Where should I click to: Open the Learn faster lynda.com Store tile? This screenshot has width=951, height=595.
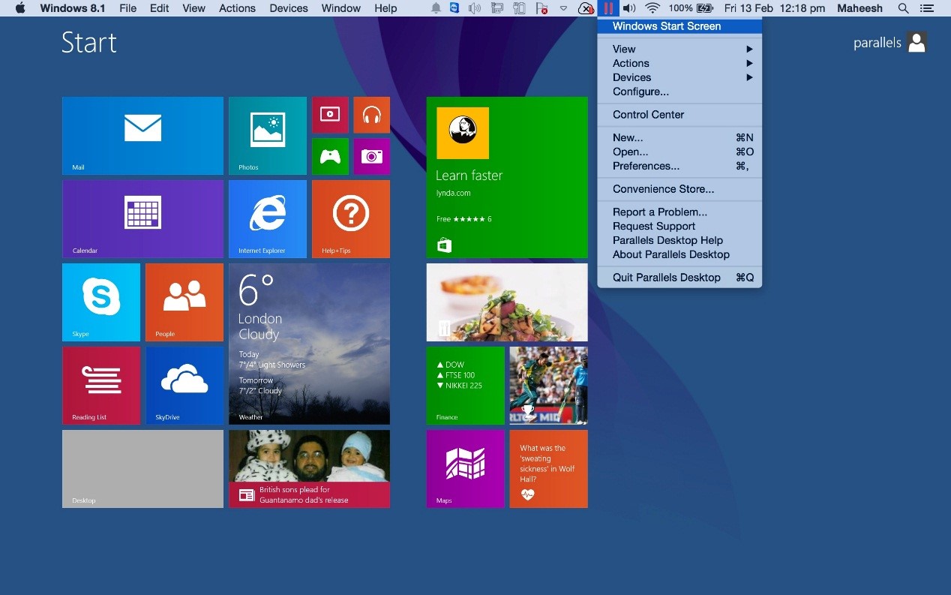tap(507, 177)
